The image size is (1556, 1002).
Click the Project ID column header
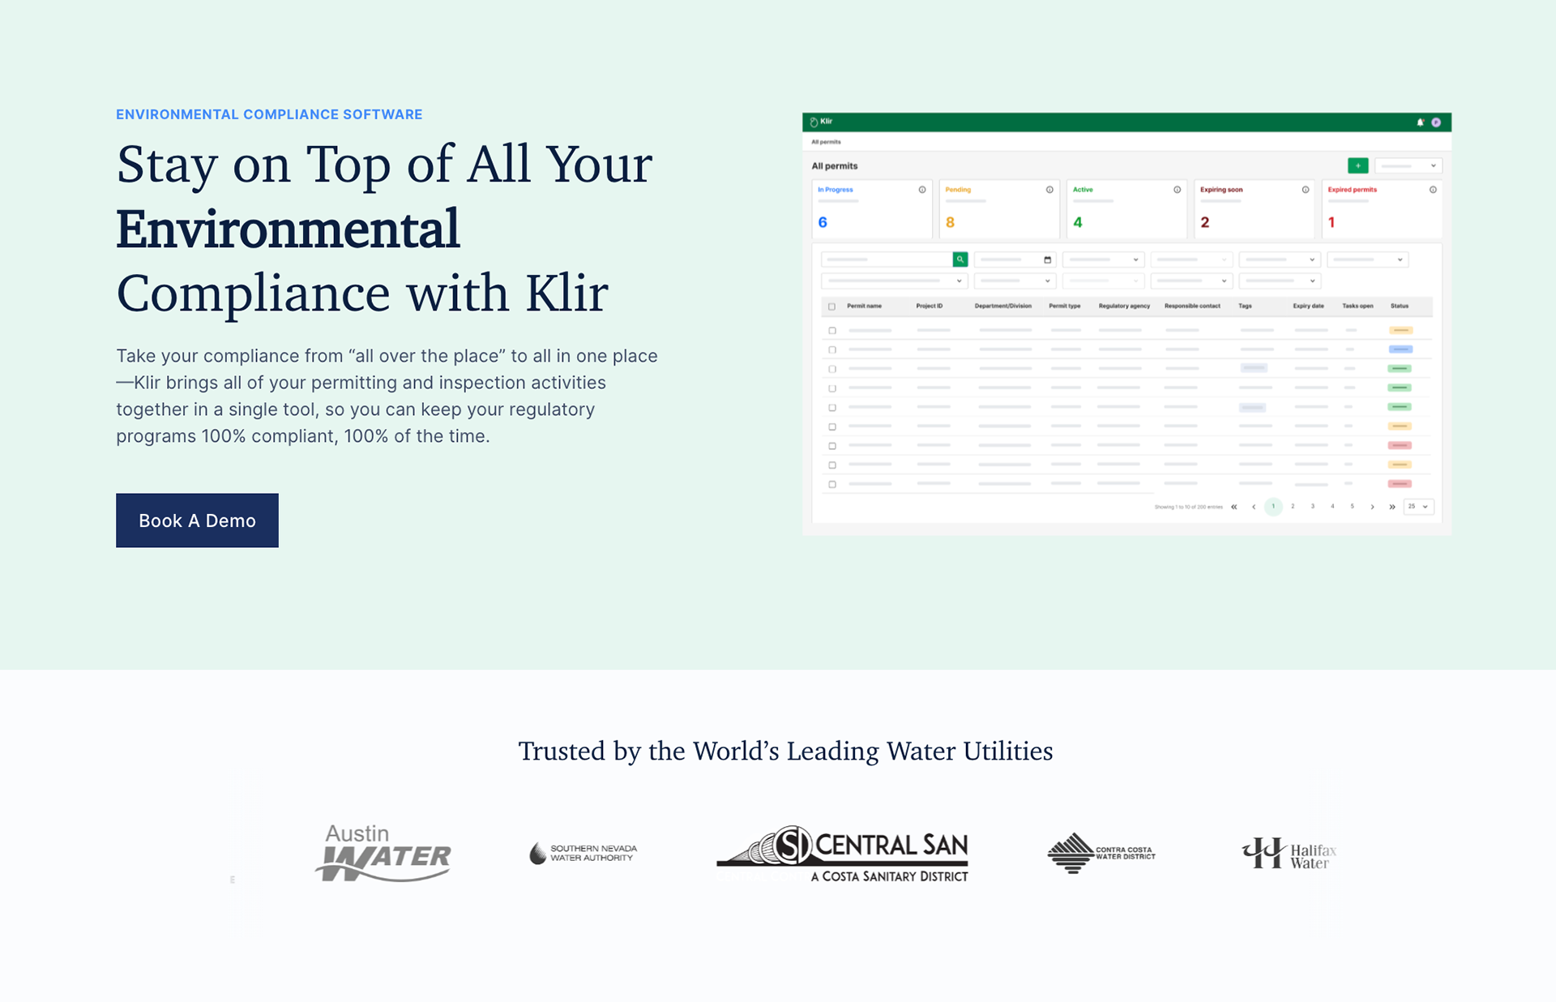[929, 306]
